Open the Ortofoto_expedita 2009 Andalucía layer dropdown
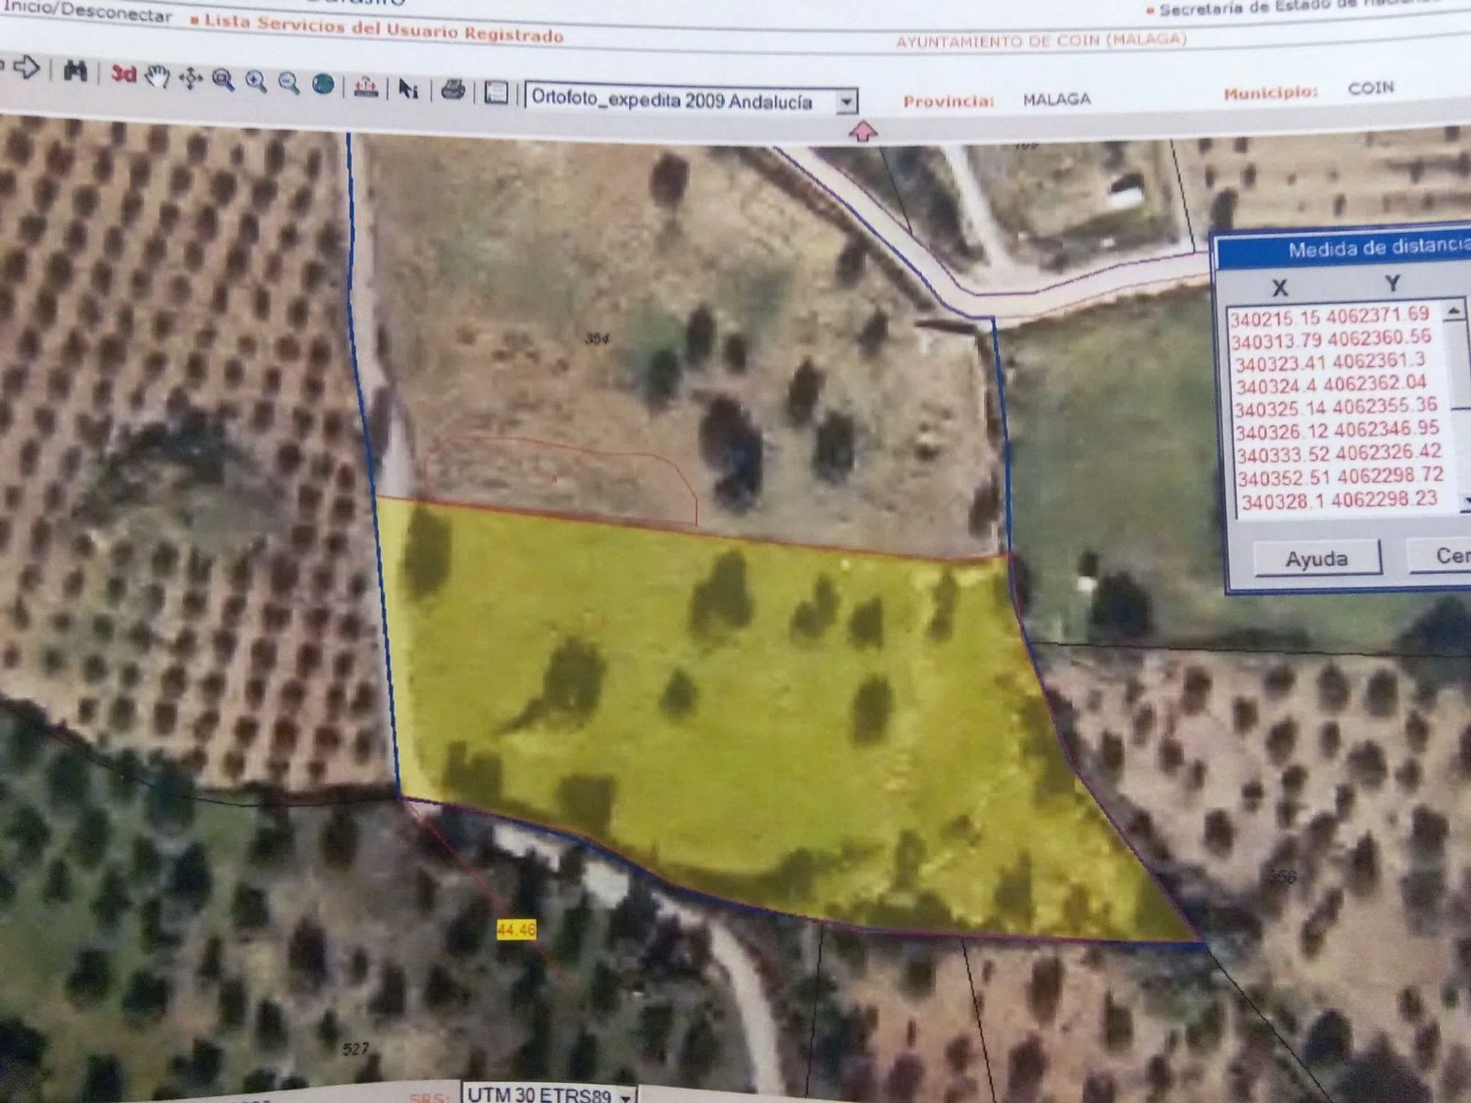This screenshot has height=1103, width=1471. (x=847, y=101)
